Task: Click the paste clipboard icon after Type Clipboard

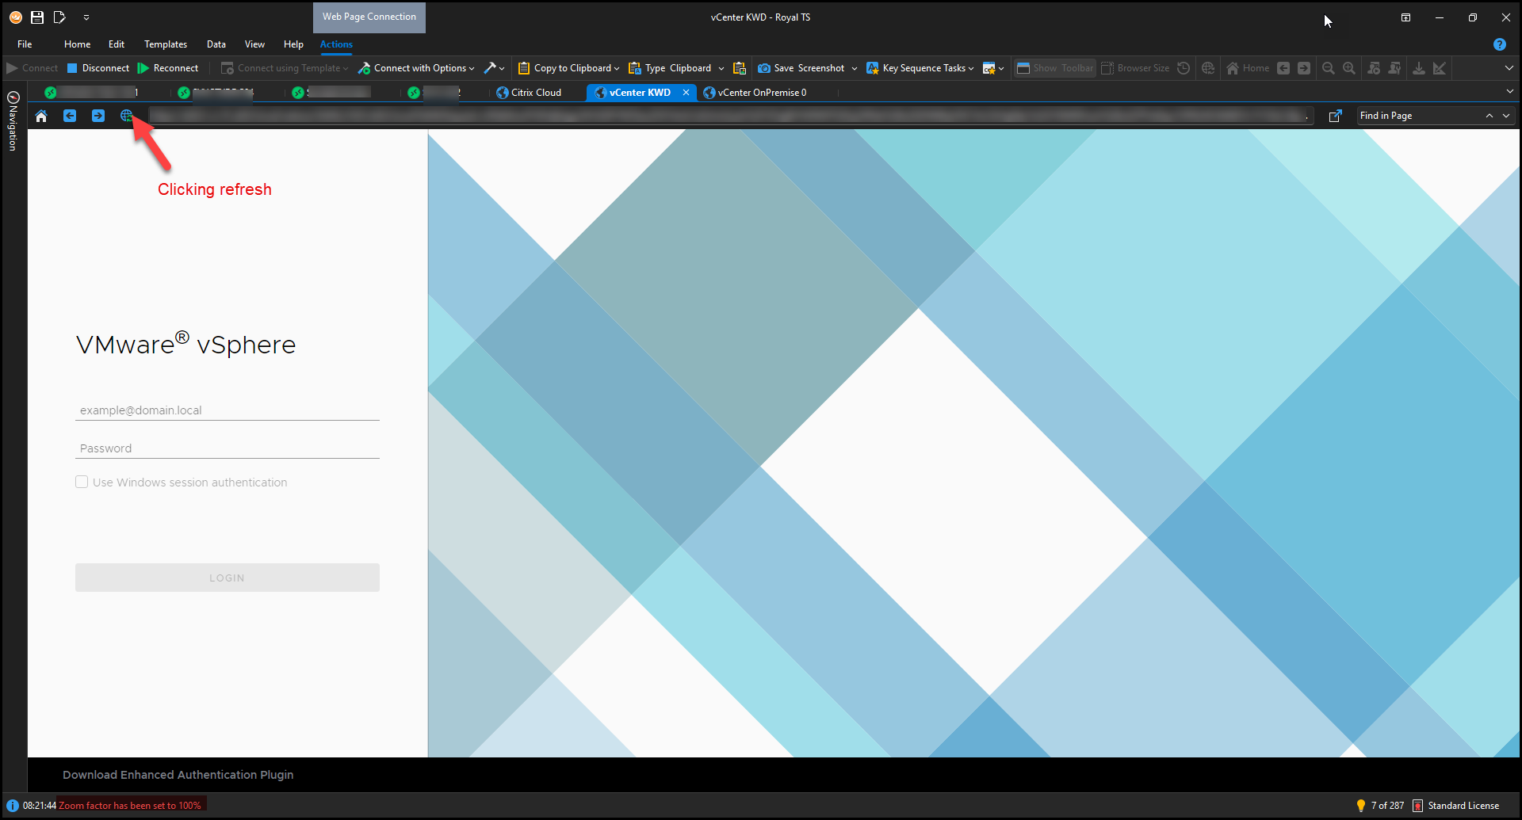Action: tap(740, 68)
